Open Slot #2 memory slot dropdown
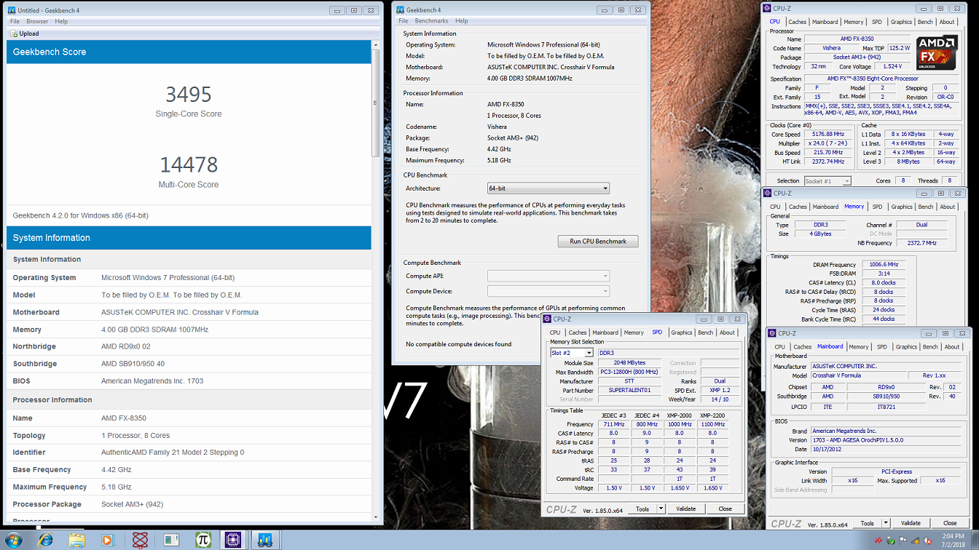 [x=571, y=353]
